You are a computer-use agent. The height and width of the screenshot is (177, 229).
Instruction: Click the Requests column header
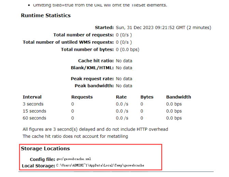[x=82, y=97]
